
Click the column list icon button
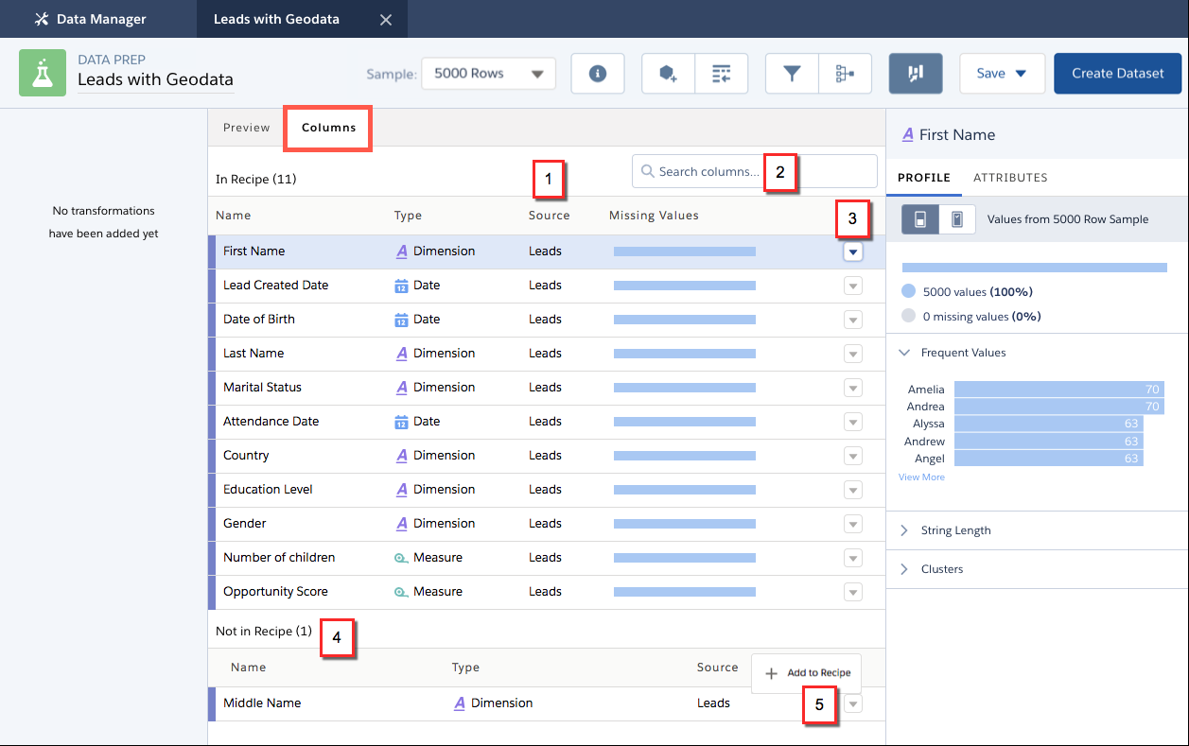coord(722,73)
